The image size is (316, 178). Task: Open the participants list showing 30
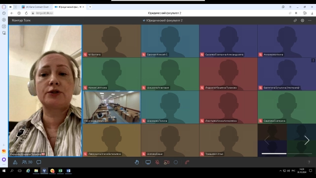pos(27,162)
